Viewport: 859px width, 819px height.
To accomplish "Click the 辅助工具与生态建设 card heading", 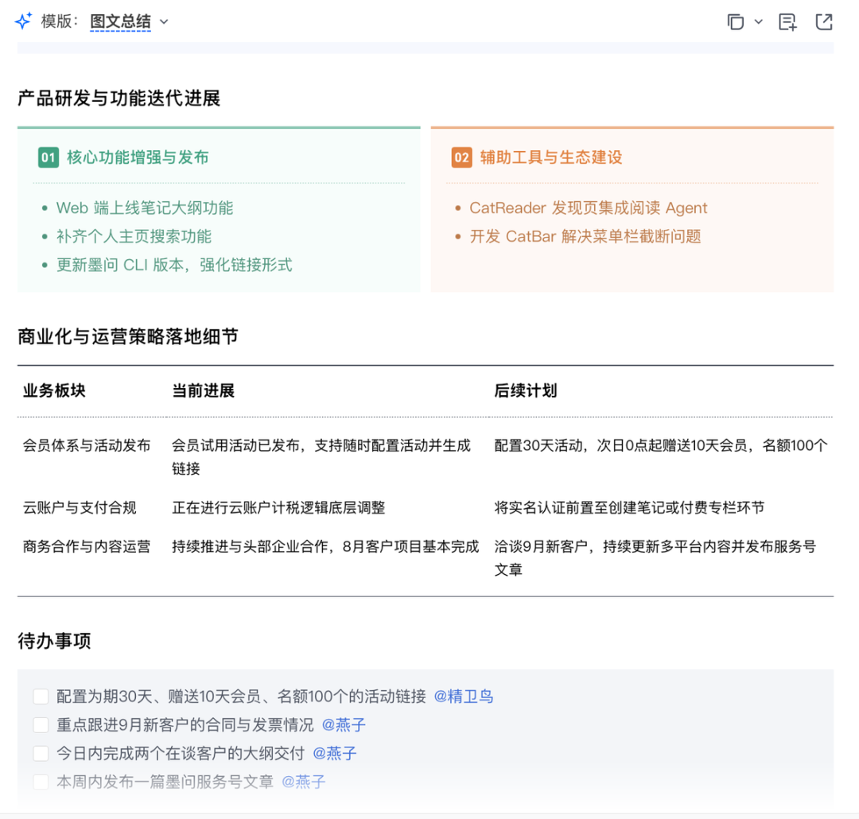I will tap(551, 157).
